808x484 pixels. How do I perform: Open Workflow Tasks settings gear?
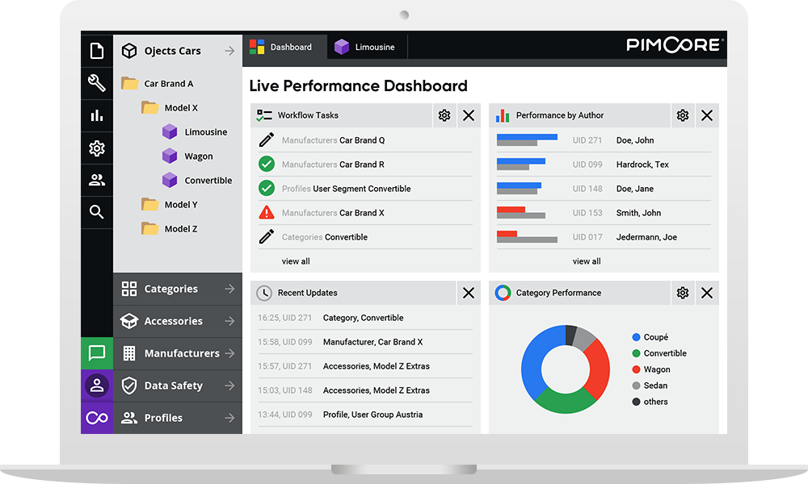click(444, 115)
